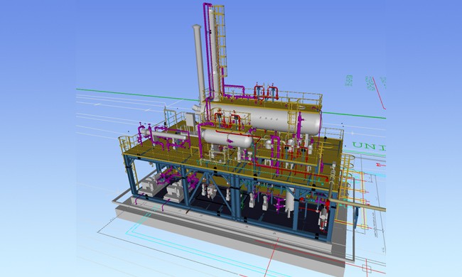Select the blue steel cross bracing
The height and width of the screenshot is (277, 462).
[x=210, y=188]
